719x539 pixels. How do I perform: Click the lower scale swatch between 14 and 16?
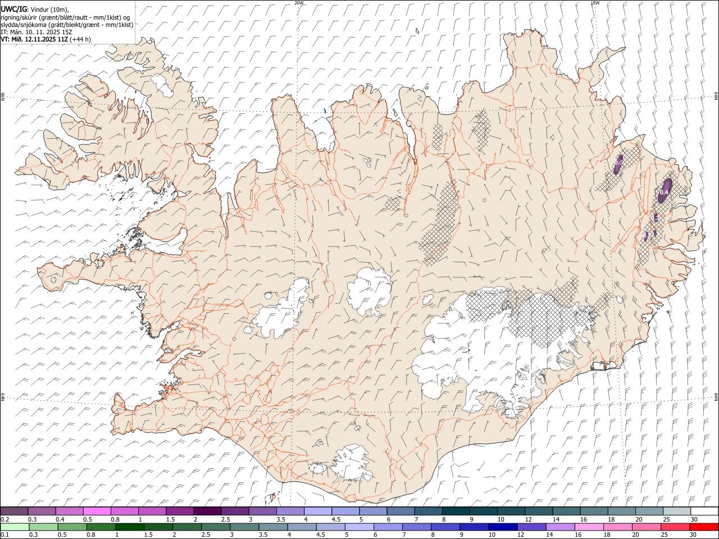point(560,527)
